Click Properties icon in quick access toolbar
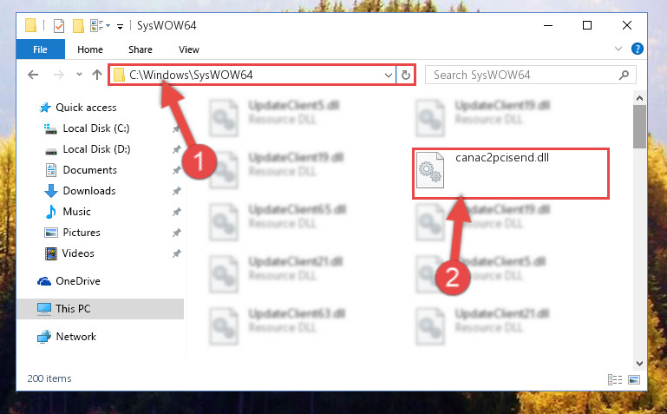This screenshot has width=667, height=414. 59,26
